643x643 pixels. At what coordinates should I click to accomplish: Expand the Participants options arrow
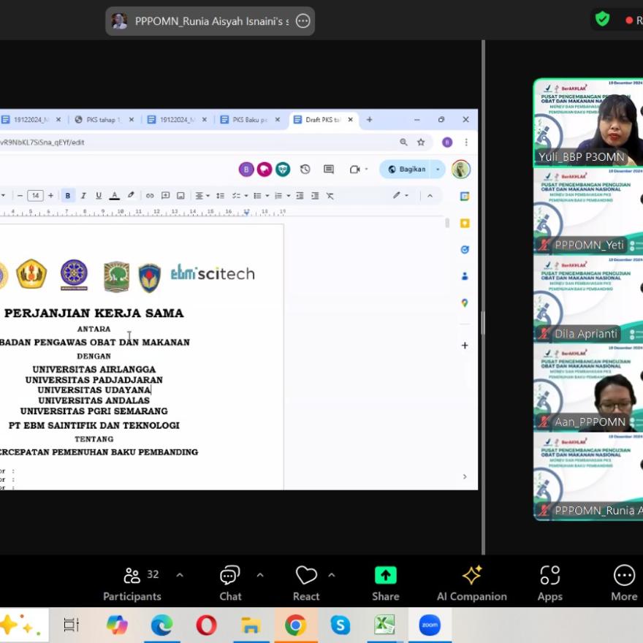click(180, 575)
